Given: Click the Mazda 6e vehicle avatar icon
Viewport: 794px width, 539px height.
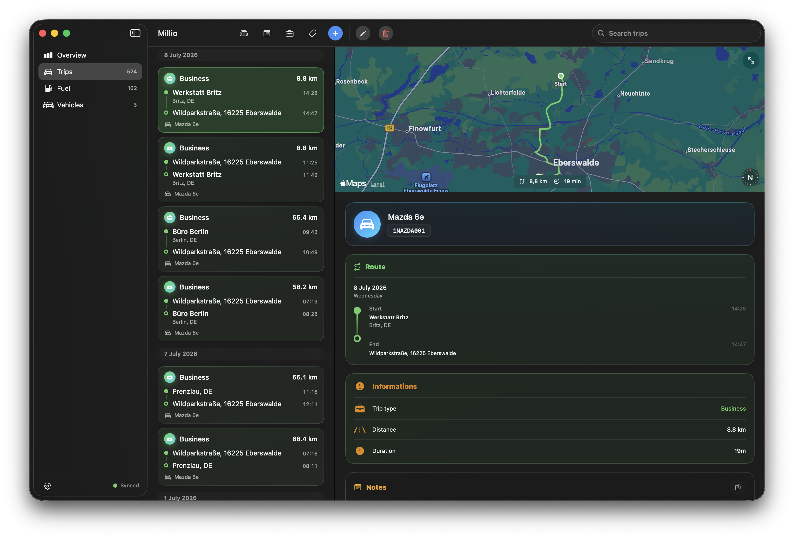Looking at the screenshot, I should (x=367, y=224).
